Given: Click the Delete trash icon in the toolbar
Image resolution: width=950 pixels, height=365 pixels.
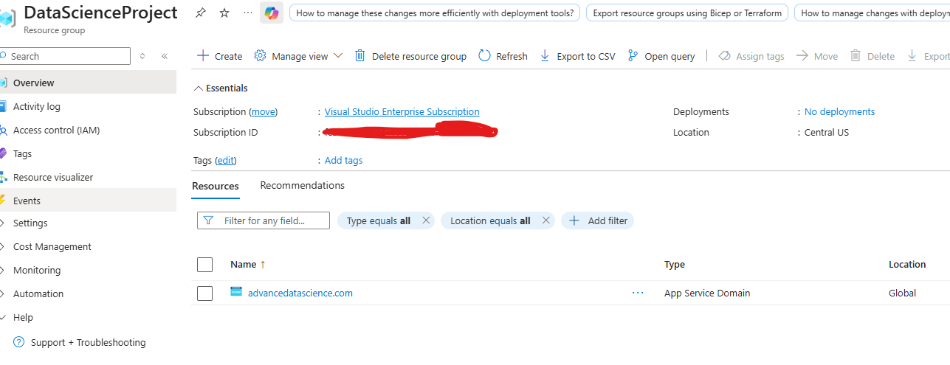Looking at the screenshot, I should (x=856, y=56).
